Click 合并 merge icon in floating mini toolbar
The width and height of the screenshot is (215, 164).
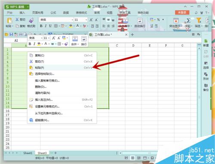pos(75,39)
